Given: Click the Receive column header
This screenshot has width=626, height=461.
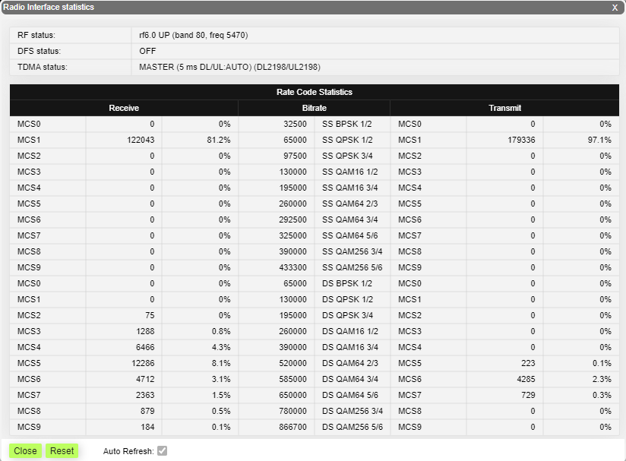Looking at the screenshot, I should (x=124, y=108).
